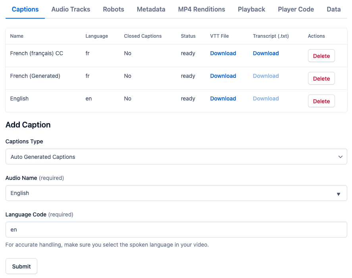Click the Transcript (.txt) column header
Screen dimensions: 352x278
click(271, 36)
